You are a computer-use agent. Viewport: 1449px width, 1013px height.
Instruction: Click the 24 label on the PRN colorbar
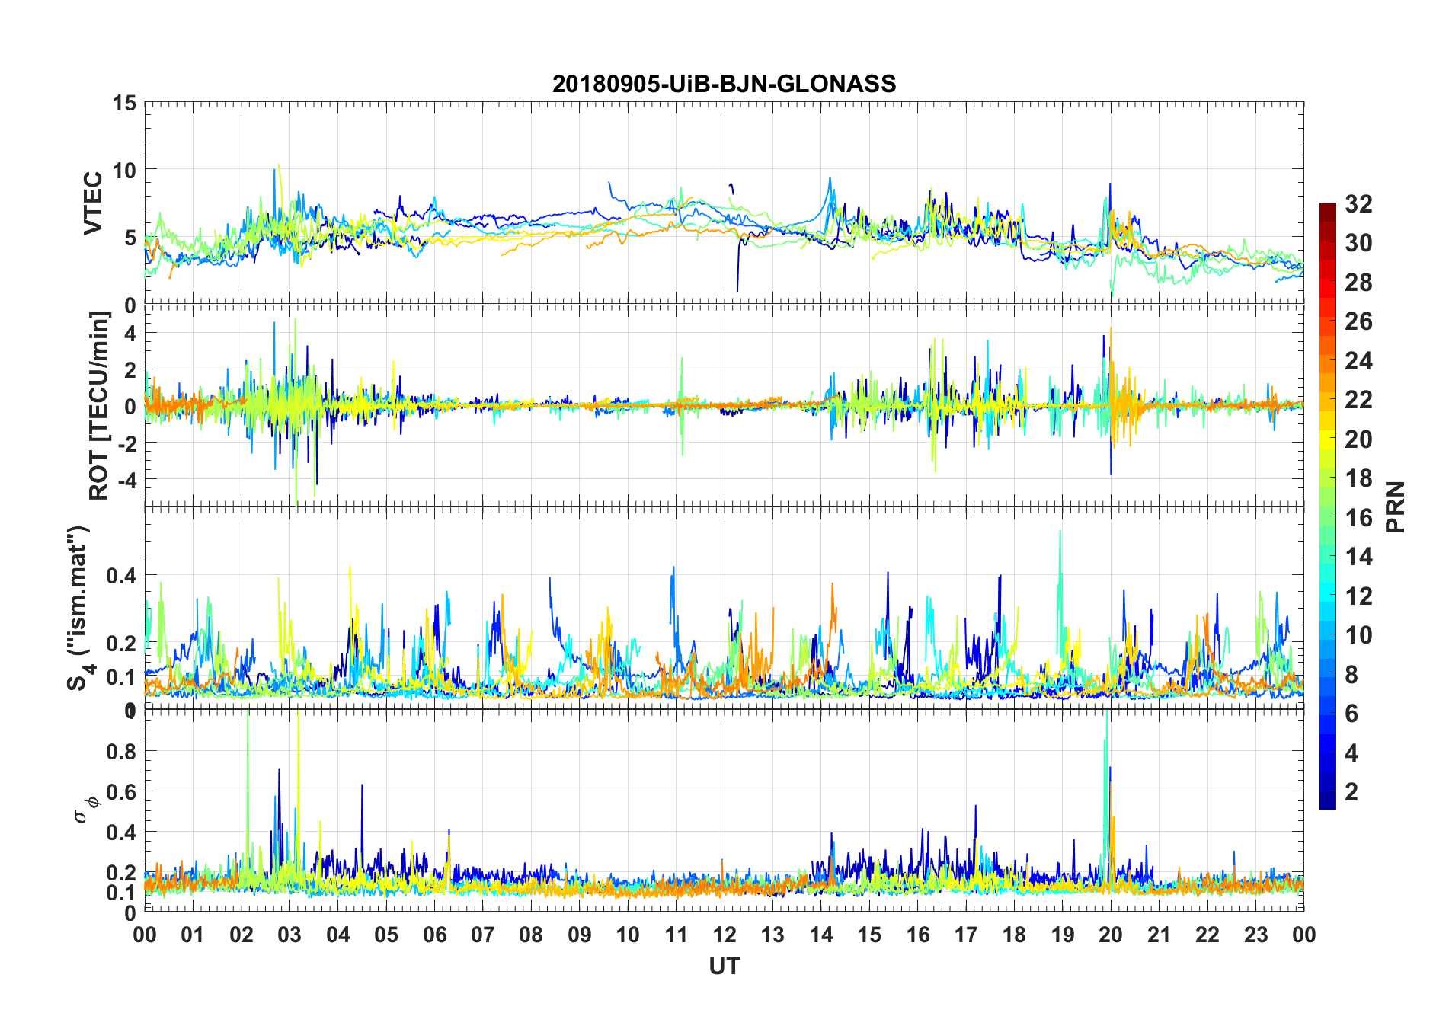(x=1359, y=360)
